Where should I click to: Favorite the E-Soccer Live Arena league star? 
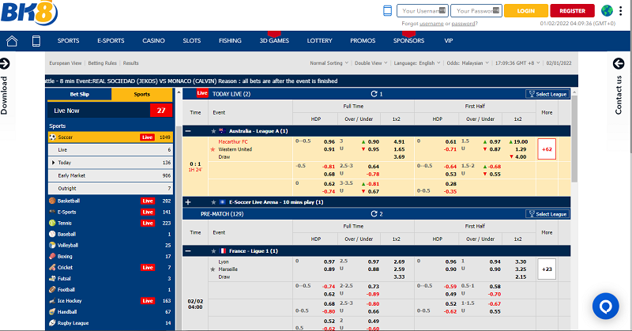click(x=213, y=202)
